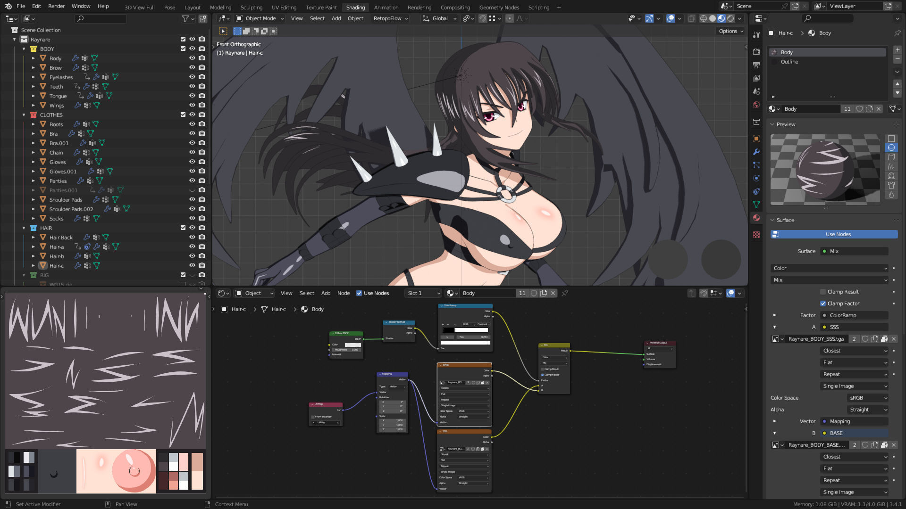This screenshot has height=509, width=906.
Task: Pin the node editor tree
Action: pos(565,293)
